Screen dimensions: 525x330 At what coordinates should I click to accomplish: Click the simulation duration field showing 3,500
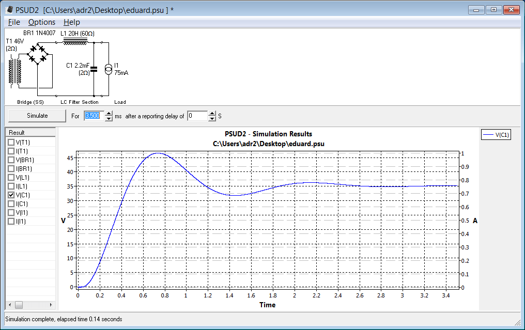click(95, 116)
